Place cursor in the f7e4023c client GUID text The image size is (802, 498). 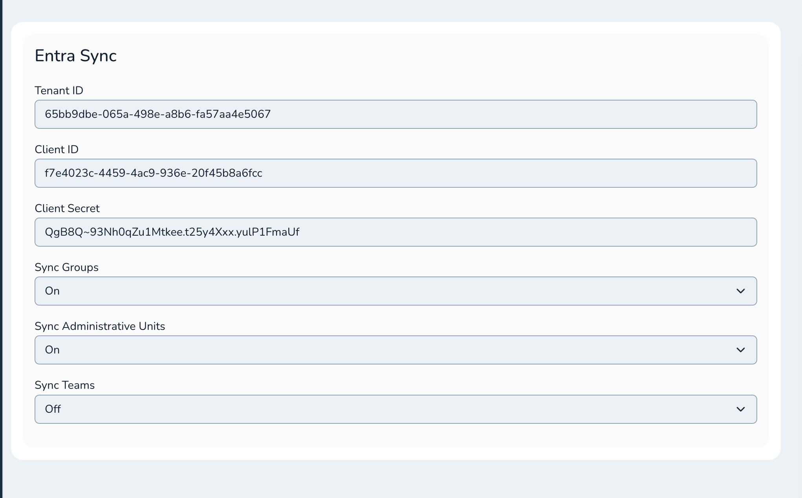(153, 173)
